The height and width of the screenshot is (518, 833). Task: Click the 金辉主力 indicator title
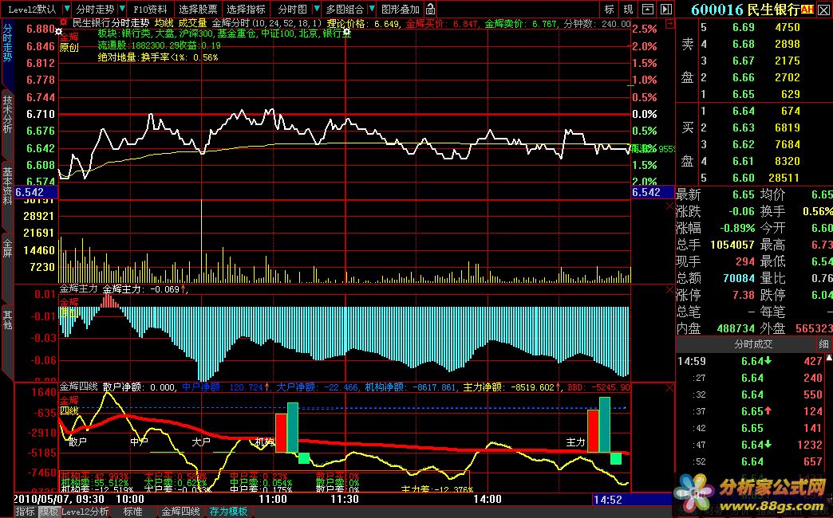79,288
